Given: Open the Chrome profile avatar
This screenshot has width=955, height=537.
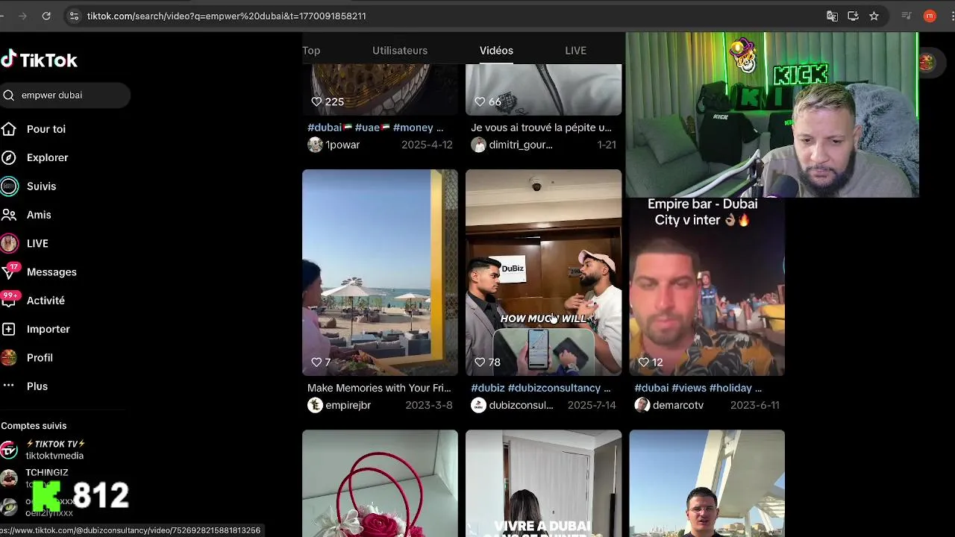Looking at the screenshot, I should [930, 16].
